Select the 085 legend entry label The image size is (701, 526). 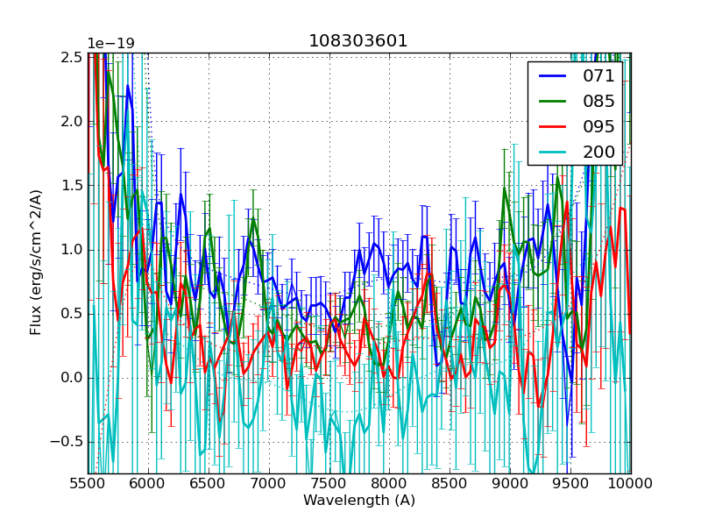pos(598,101)
